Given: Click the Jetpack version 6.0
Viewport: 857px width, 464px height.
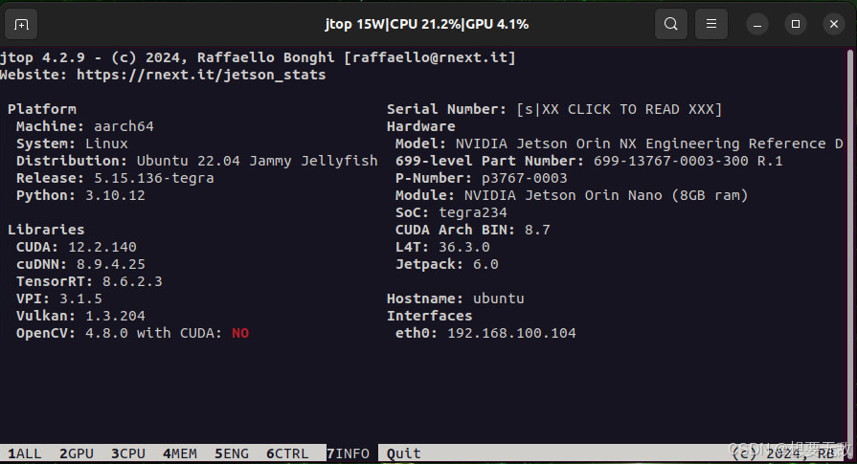Looking at the screenshot, I should 485,264.
